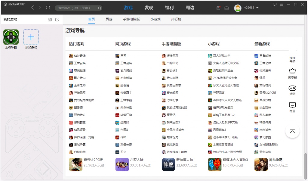Open the calendar icon beside 我的游戏
308x181 pixels.
[50, 20]
